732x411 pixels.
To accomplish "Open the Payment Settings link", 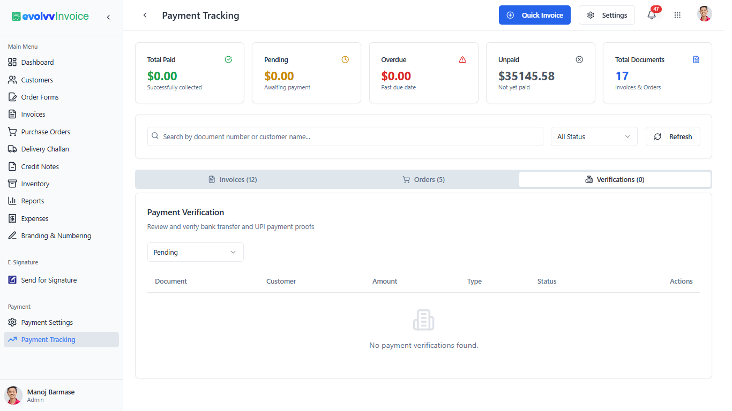I will [x=61, y=322].
